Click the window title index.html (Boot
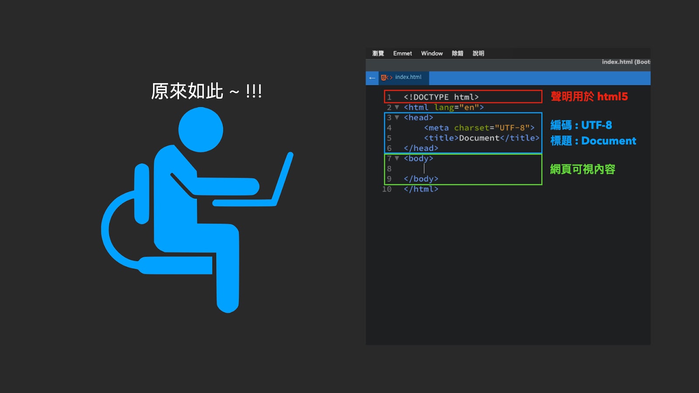The image size is (699, 393). coord(626,62)
